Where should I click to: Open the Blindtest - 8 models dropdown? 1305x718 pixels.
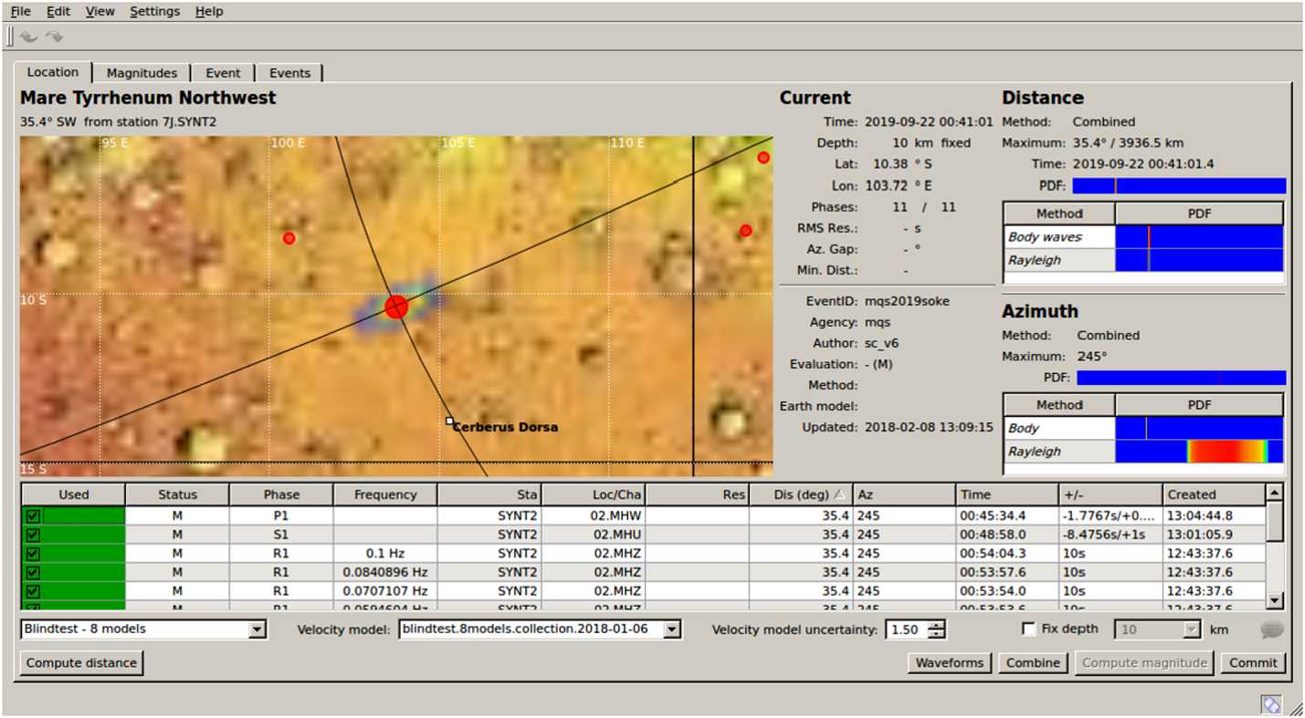[x=257, y=630]
